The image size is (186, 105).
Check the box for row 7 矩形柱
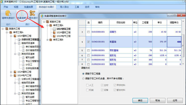[x=88, y=60]
